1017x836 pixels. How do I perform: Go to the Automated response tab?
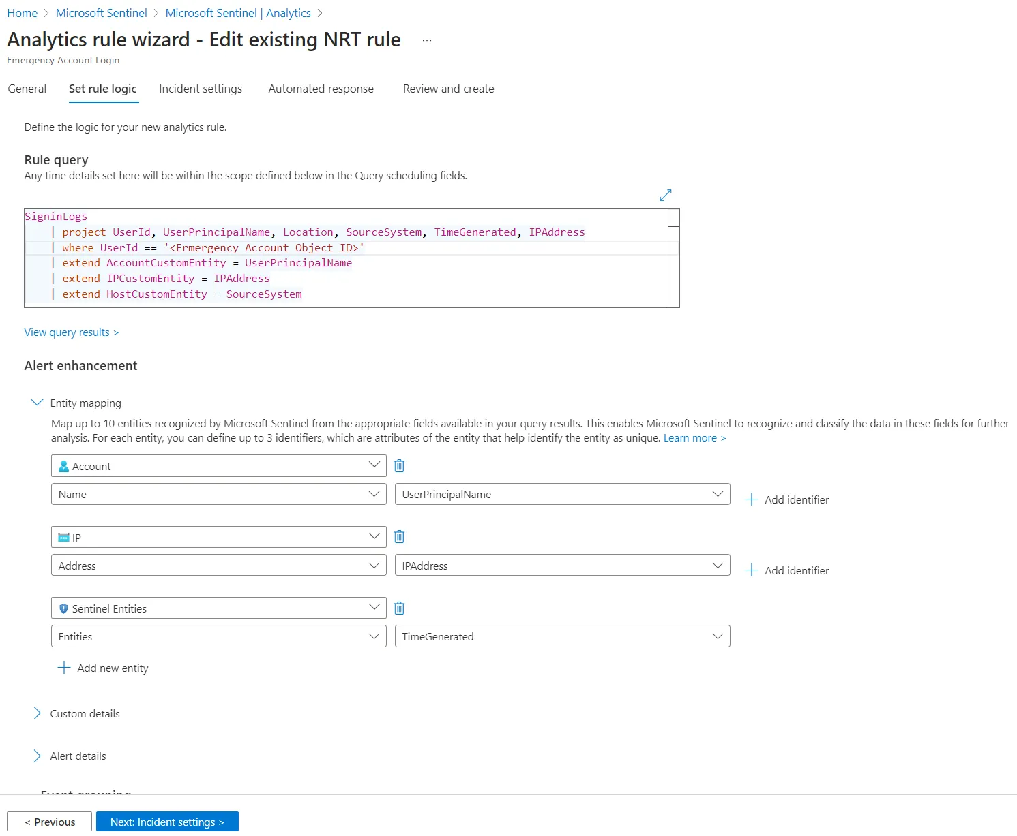tap(321, 89)
